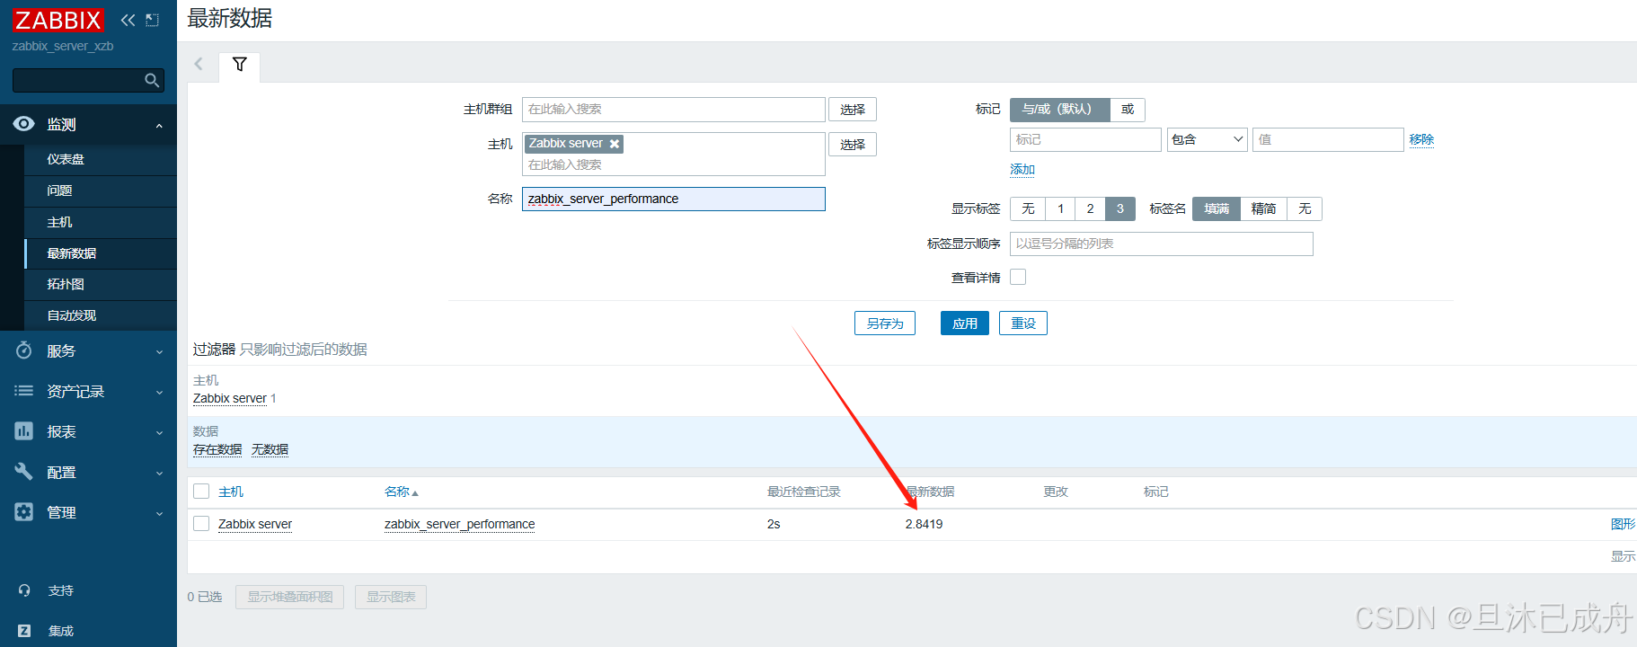
Task: Open 最新数据 in the sidebar
Action: (101, 253)
